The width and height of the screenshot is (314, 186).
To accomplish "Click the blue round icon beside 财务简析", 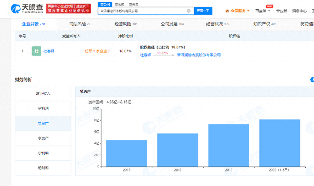I will point(312,80).
